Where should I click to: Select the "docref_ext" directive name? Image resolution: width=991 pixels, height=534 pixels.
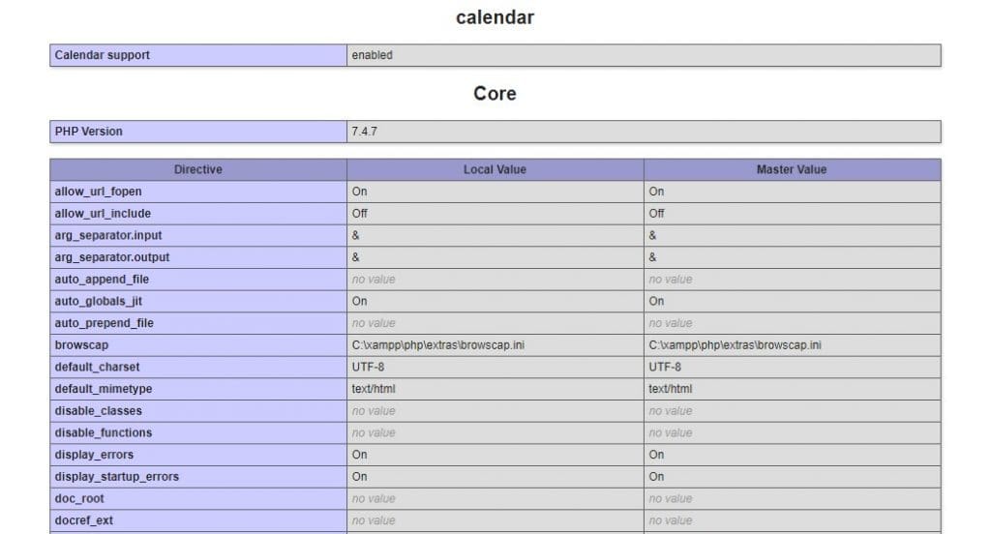click(84, 520)
